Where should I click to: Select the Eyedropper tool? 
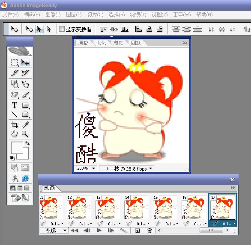(x=25, y=125)
